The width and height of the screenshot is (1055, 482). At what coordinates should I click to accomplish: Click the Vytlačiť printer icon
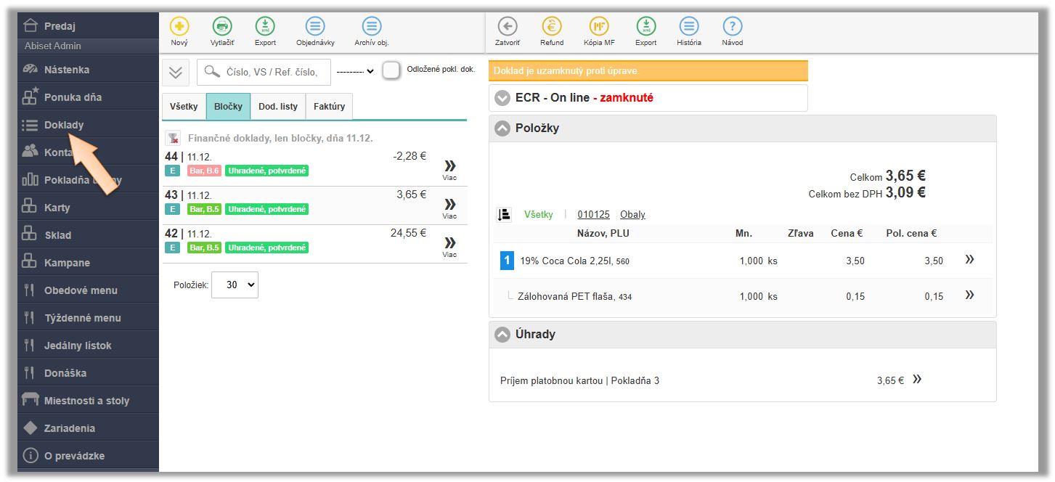222,27
